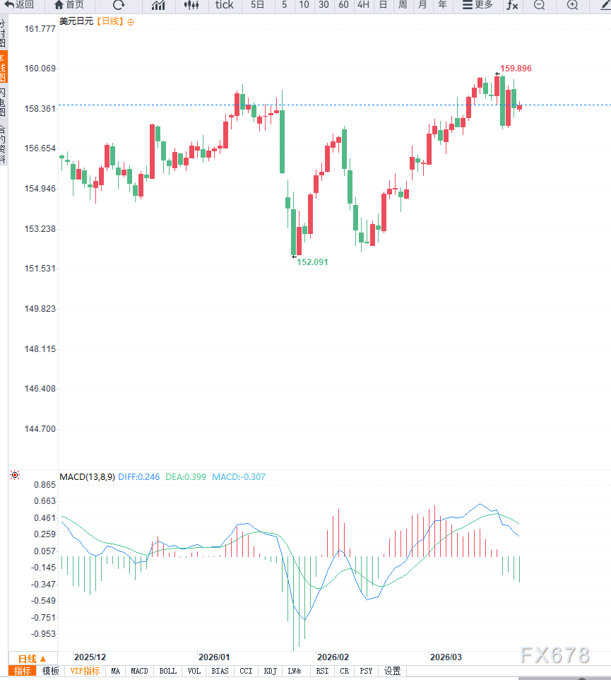Go to 首页 home page
Viewport: 611px width, 680px height.
[x=69, y=5]
